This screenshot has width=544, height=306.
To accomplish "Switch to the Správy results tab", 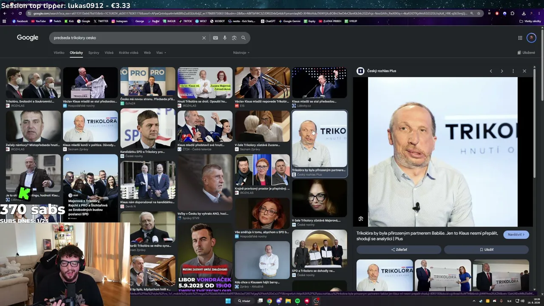I will pos(93,53).
